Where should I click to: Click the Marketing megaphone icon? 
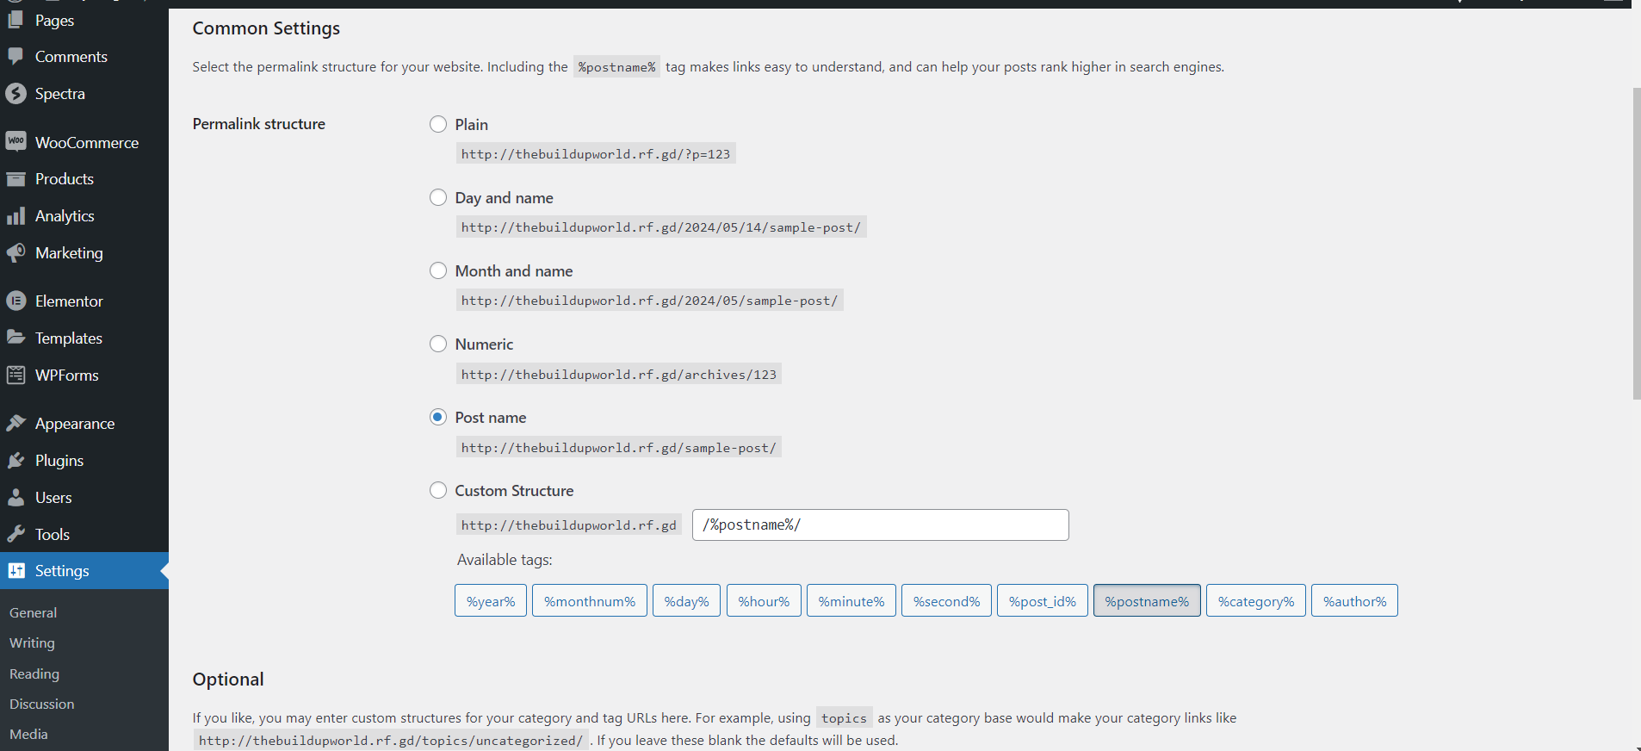click(15, 253)
